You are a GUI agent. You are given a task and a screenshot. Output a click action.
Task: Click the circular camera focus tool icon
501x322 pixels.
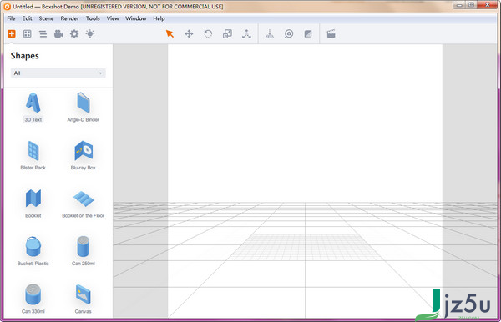[289, 33]
